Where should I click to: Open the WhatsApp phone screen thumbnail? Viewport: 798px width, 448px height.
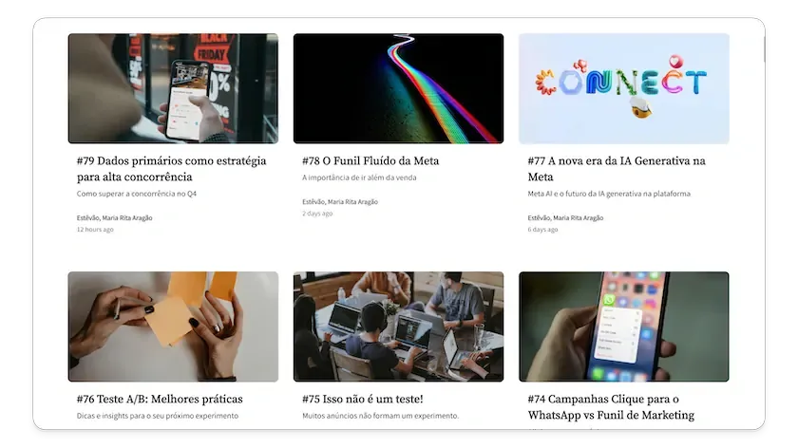(624, 327)
